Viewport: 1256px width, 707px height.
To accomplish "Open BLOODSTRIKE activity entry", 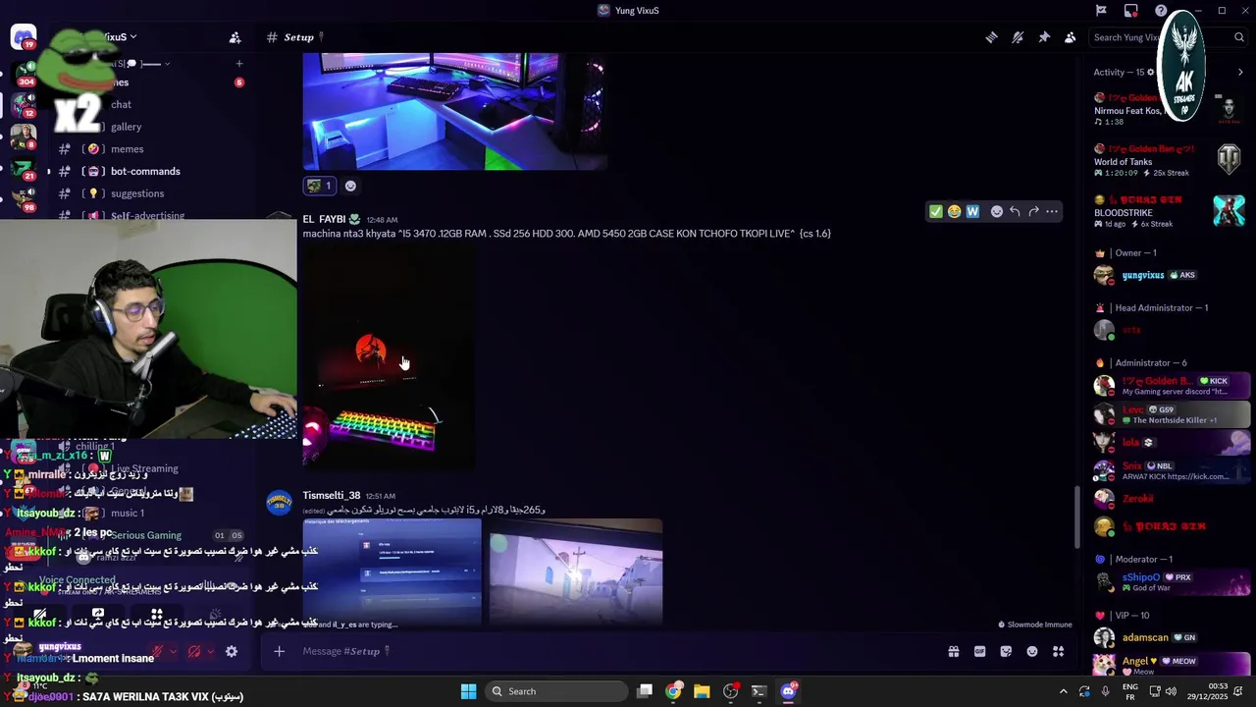I will pos(1171,212).
